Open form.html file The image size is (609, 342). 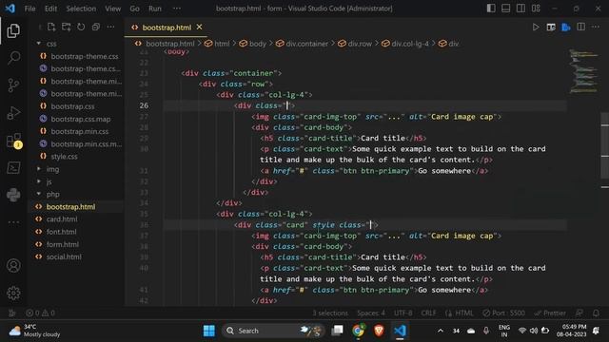coord(62,244)
